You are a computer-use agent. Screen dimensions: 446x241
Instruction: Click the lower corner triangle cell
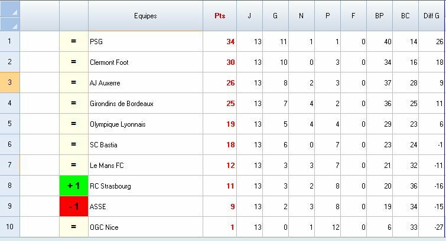click(10, 24)
